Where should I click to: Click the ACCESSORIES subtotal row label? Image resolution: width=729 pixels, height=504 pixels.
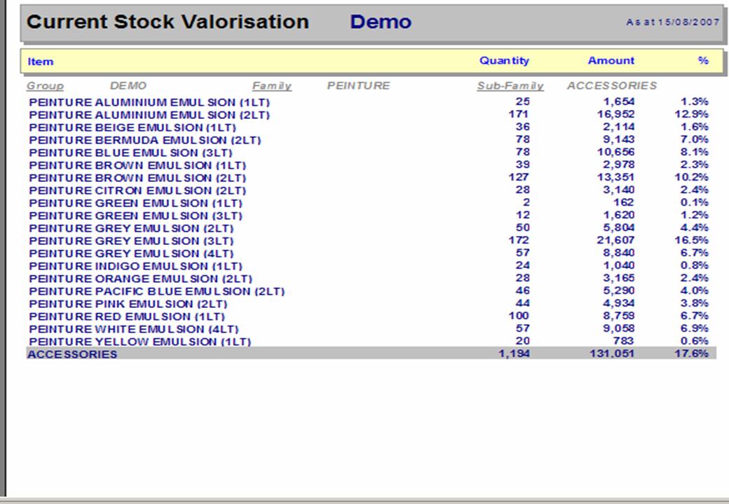point(72,354)
